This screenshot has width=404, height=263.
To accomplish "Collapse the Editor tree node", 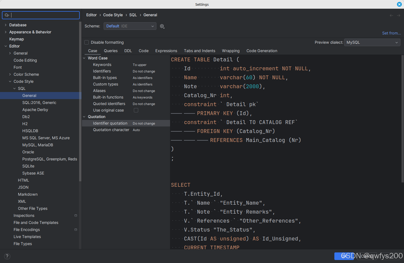I will [x=6, y=46].
